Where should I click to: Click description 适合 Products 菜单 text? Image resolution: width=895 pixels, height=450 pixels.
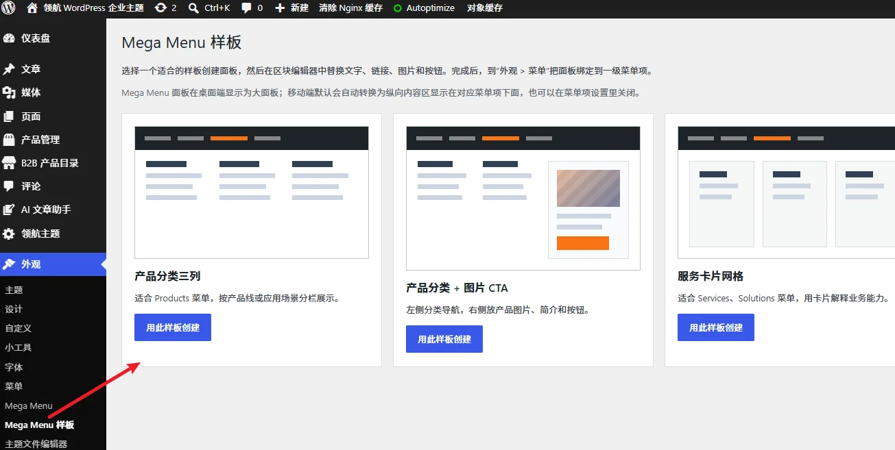pyautogui.click(x=237, y=299)
